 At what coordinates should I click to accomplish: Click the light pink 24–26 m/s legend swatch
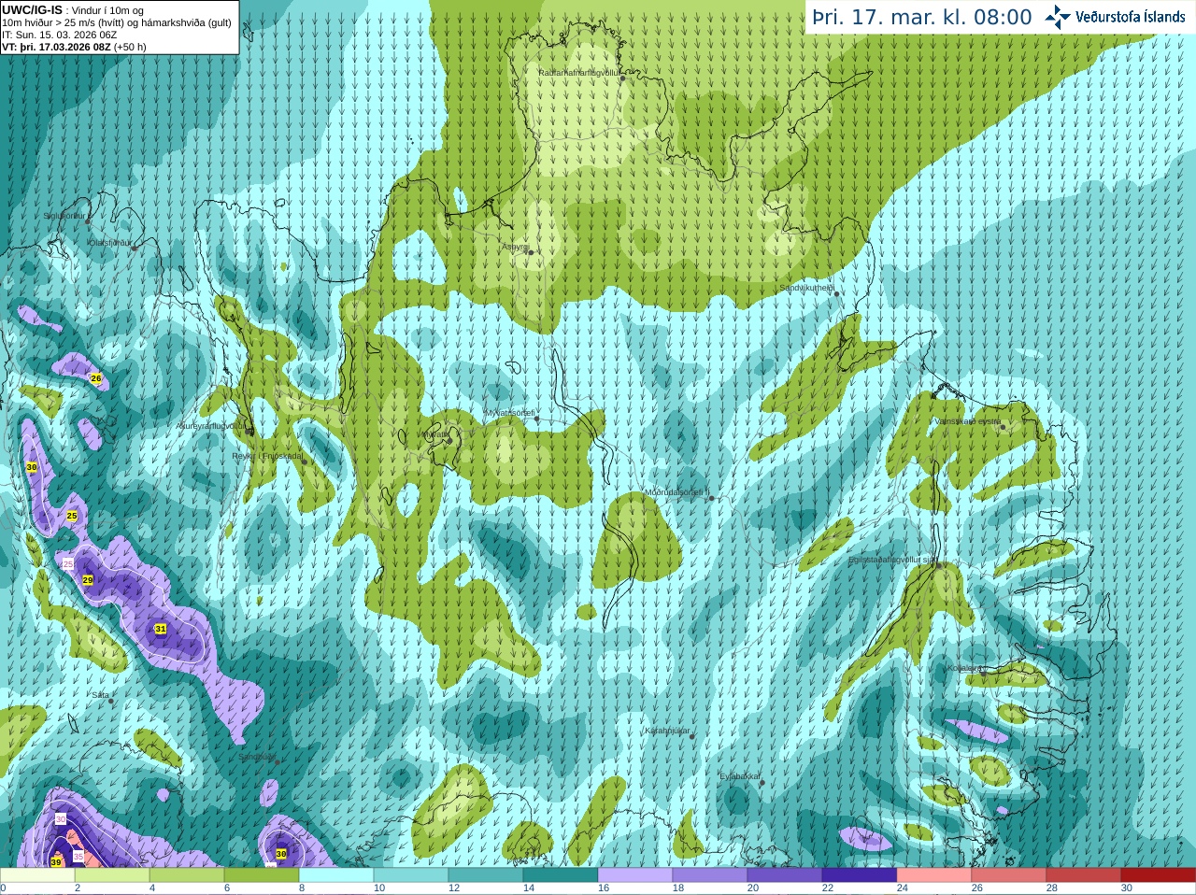point(934,875)
